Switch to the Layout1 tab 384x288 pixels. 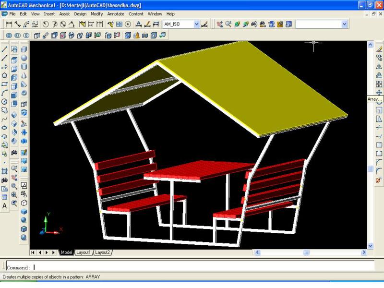tap(84, 252)
